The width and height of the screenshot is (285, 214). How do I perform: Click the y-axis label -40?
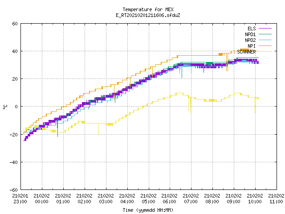14,162
